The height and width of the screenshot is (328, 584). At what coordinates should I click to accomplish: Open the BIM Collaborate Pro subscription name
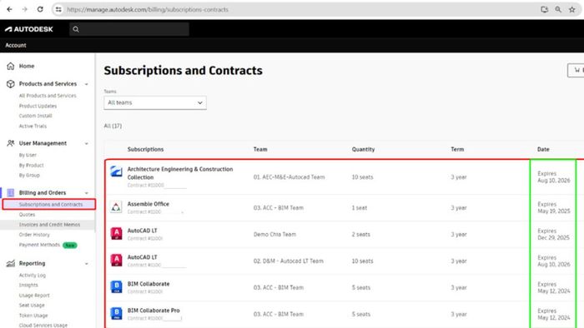154,311
